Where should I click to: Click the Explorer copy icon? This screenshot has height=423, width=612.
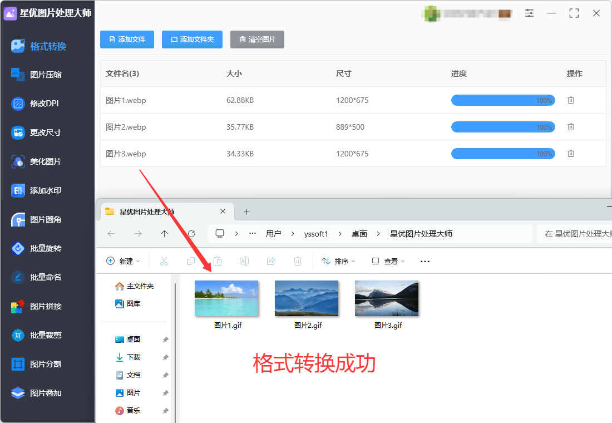tap(191, 261)
